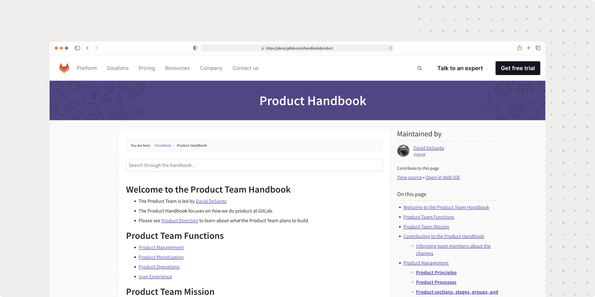Open Product Management link under Product Team Functions

(161, 247)
